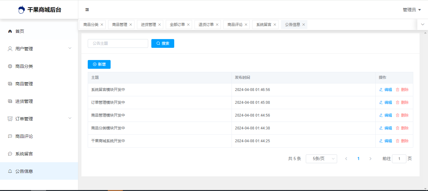Click the 搜索 button
Image resolution: width=428 pixels, height=191 pixels.
pyautogui.click(x=163, y=43)
